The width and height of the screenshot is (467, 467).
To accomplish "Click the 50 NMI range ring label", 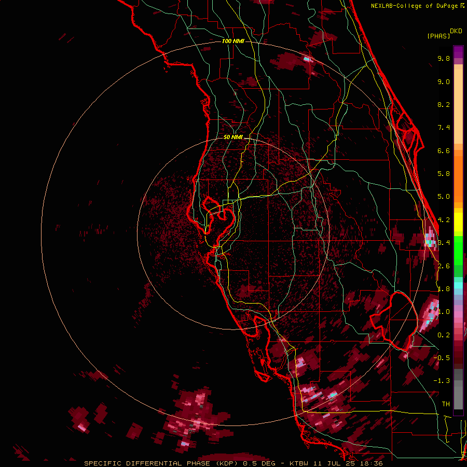I will click(233, 137).
